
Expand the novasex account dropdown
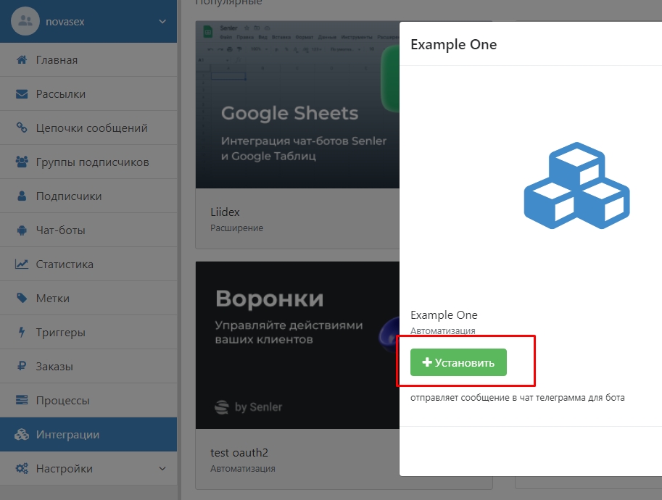[162, 22]
